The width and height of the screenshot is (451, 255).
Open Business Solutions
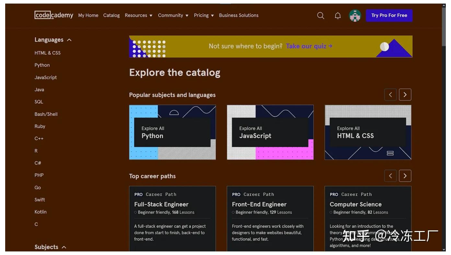[x=239, y=15]
